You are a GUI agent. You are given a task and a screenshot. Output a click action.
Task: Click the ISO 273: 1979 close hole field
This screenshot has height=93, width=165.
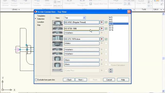[x=82, y=39]
